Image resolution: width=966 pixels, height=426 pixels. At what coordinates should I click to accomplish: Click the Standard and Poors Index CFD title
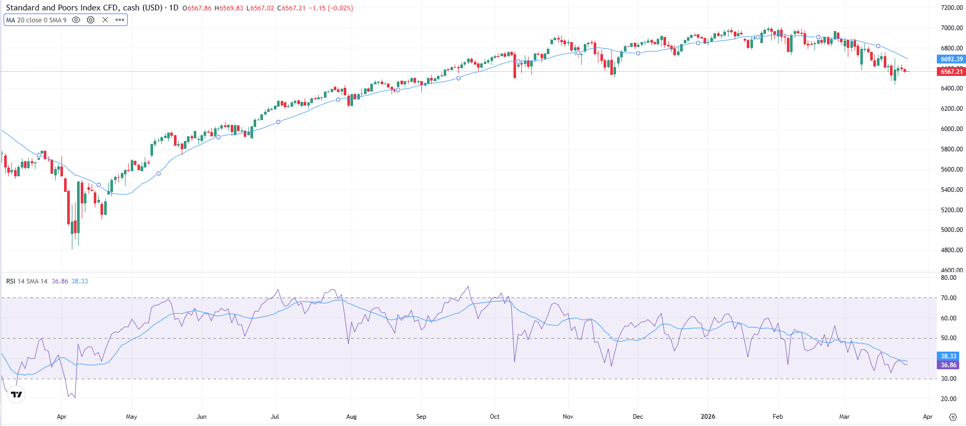[84, 8]
